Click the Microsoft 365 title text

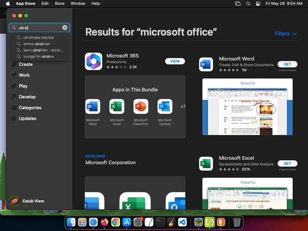point(123,56)
